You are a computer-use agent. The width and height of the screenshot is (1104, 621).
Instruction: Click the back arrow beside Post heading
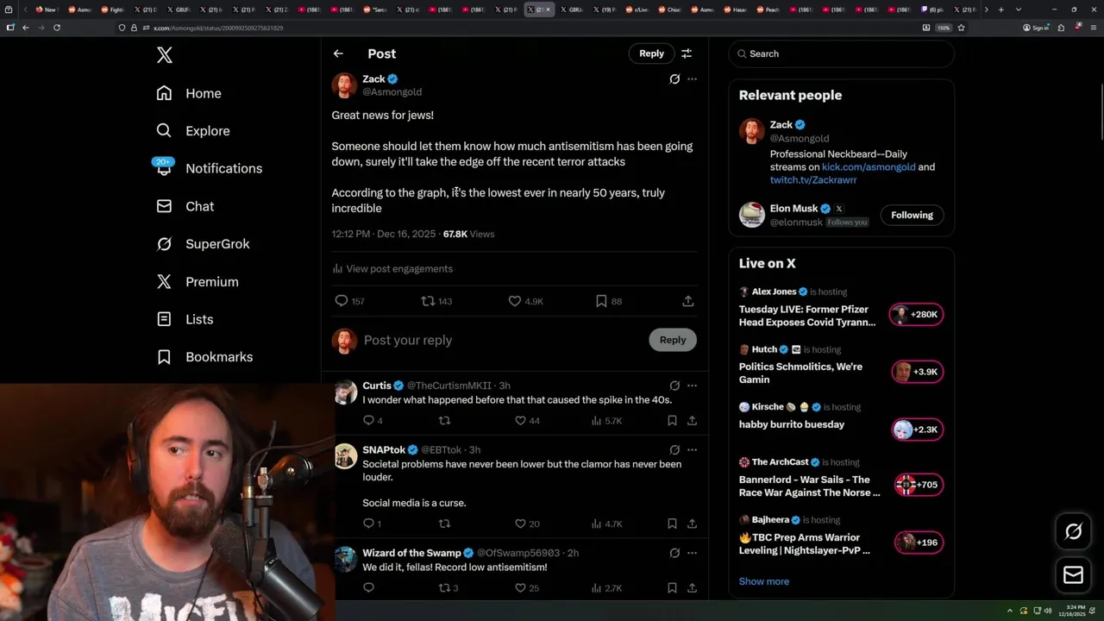338,53
